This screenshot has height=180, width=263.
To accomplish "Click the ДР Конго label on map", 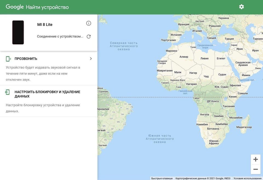I will [x=213, y=101].
